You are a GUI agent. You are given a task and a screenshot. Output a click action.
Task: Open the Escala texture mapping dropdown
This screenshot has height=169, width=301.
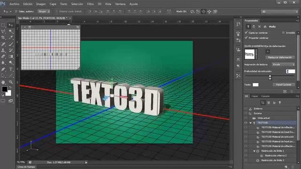point(283,65)
